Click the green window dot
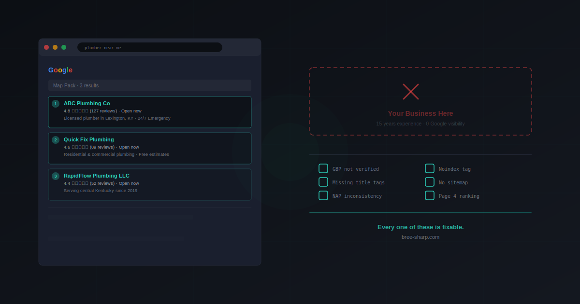Image resolution: width=580 pixels, height=304 pixels. tap(64, 47)
